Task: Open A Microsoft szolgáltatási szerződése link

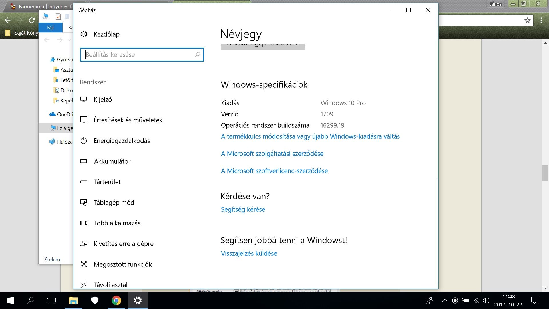Action: [272, 154]
